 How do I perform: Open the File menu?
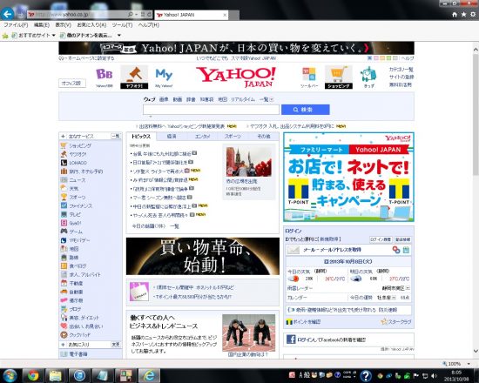pos(16,25)
